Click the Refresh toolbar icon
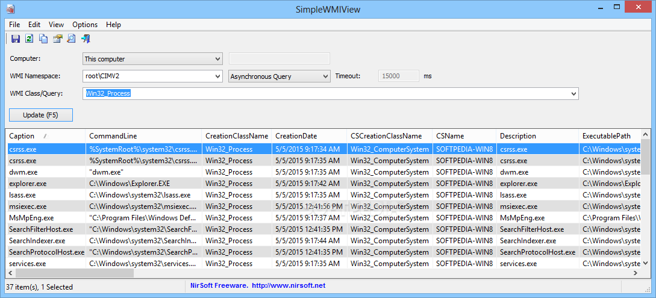656x298 pixels. click(30, 39)
